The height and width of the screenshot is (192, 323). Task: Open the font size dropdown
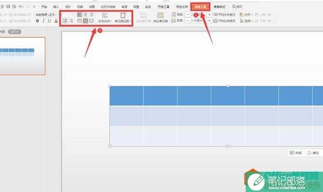72,15
